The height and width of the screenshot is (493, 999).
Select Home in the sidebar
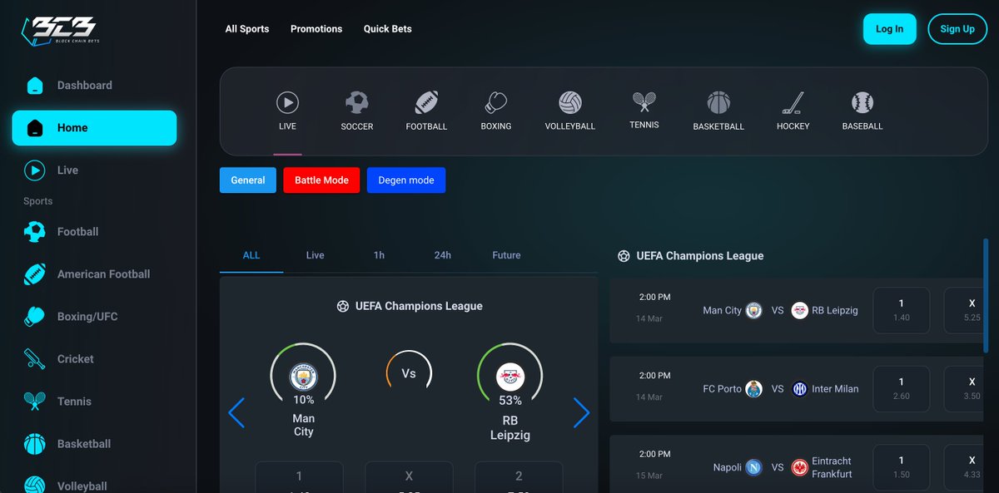click(94, 128)
